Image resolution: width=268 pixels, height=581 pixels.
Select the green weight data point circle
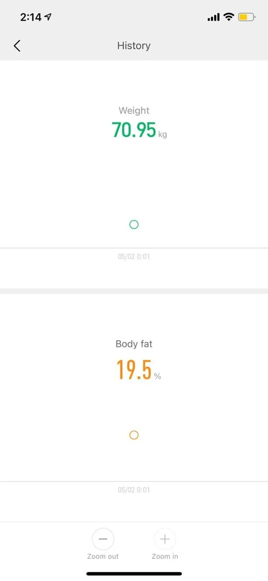134,225
